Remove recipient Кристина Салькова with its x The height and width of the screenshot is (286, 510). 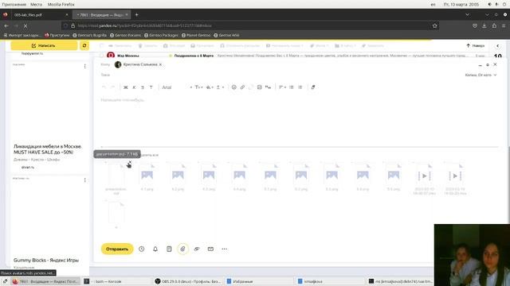[x=160, y=64]
